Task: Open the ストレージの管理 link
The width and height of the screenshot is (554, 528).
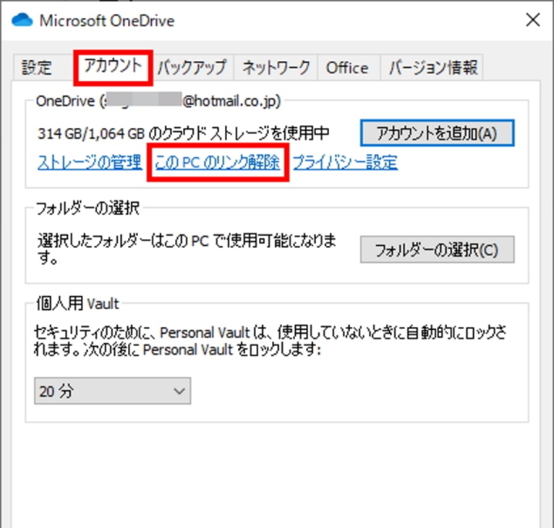Action: click(89, 164)
